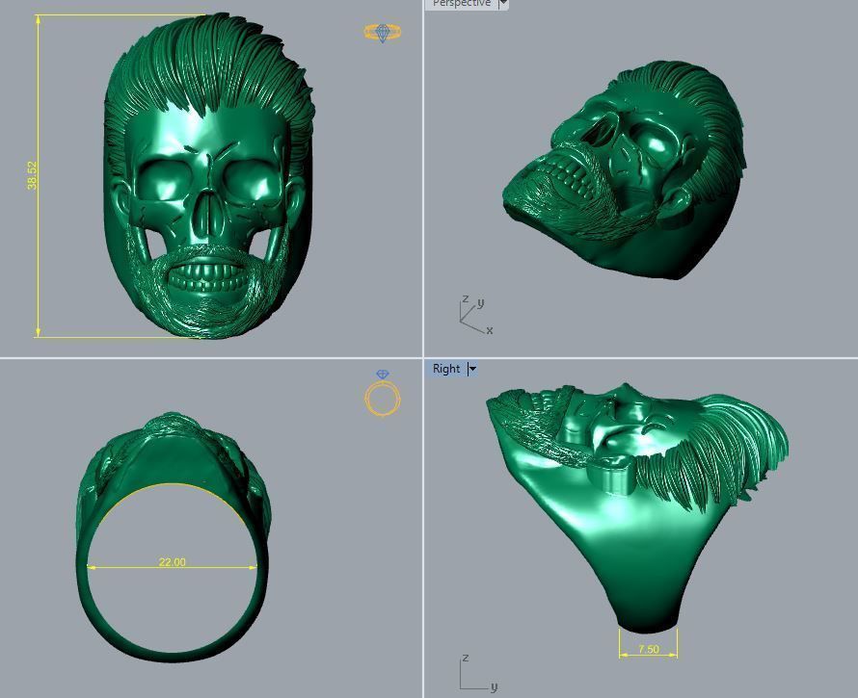The width and height of the screenshot is (858, 698).
Task: Click the side profile model in Right view
Action: 637,508
